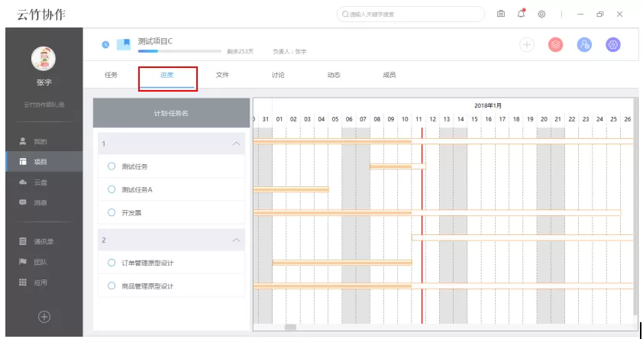Switch to the 文件 tab

coord(222,75)
